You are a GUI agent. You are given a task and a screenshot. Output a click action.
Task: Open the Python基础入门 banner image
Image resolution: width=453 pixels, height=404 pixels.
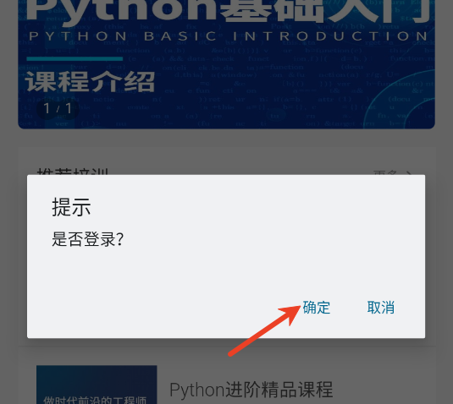pos(227,64)
